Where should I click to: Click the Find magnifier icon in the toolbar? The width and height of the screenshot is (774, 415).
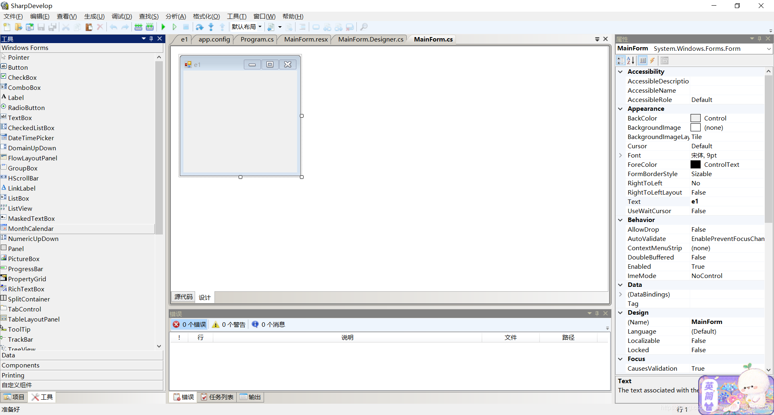click(364, 27)
